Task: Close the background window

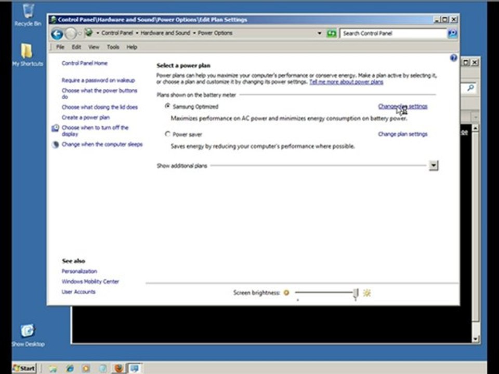Action: click(x=475, y=63)
